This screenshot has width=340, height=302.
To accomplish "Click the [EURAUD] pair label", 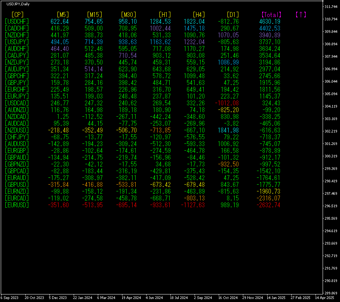I will (x=17, y=178).
